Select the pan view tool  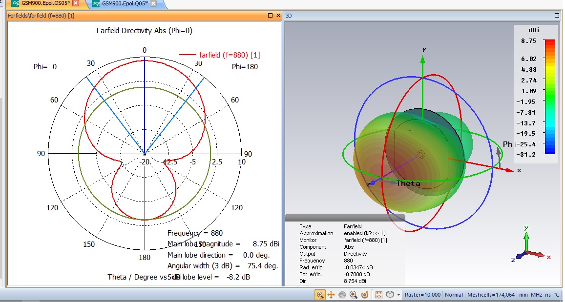click(331, 295)
